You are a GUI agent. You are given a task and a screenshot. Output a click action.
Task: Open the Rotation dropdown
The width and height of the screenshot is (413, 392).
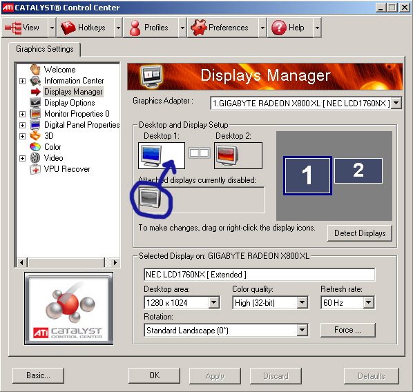(302, 330)
